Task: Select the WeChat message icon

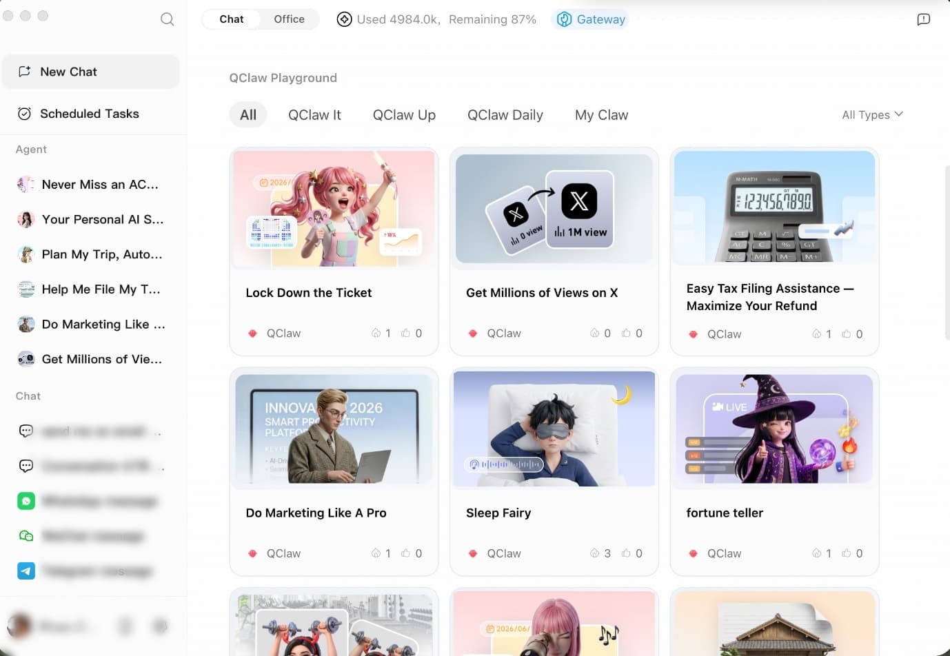Action: (x=26, y=535)
